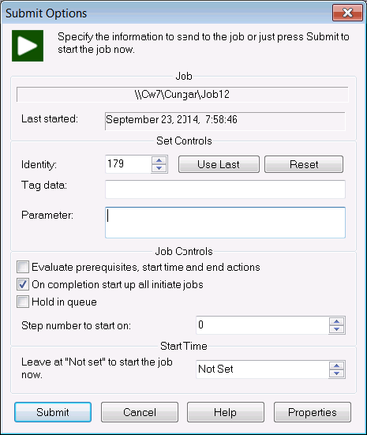Open Help for submit options
Image resolution: width=367 pixels, height=435 pixels.
point(226,412)
